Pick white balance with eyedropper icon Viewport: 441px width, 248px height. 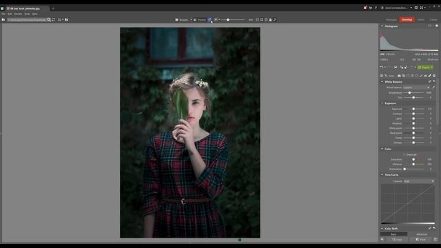point(433,87)
